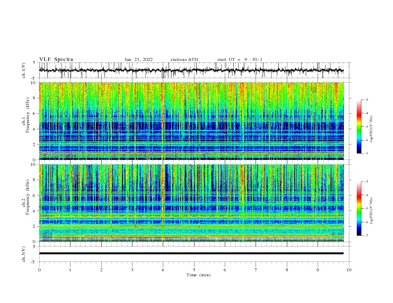
Task: Click the 'start UT = 9:30:1' label
Action: [x=240, y=59]
